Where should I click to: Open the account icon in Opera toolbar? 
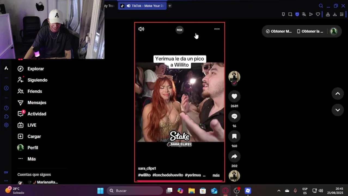[x=328, y=14]
